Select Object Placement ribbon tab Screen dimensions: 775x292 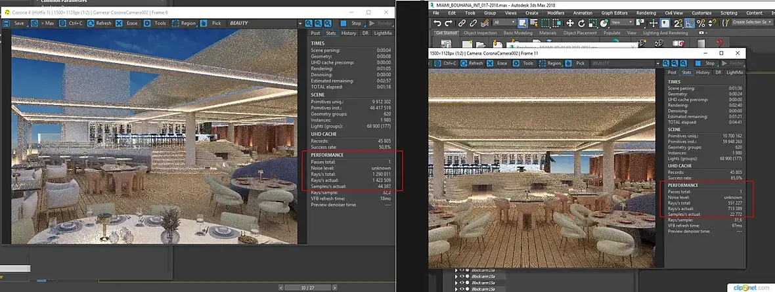click(580, 33)
